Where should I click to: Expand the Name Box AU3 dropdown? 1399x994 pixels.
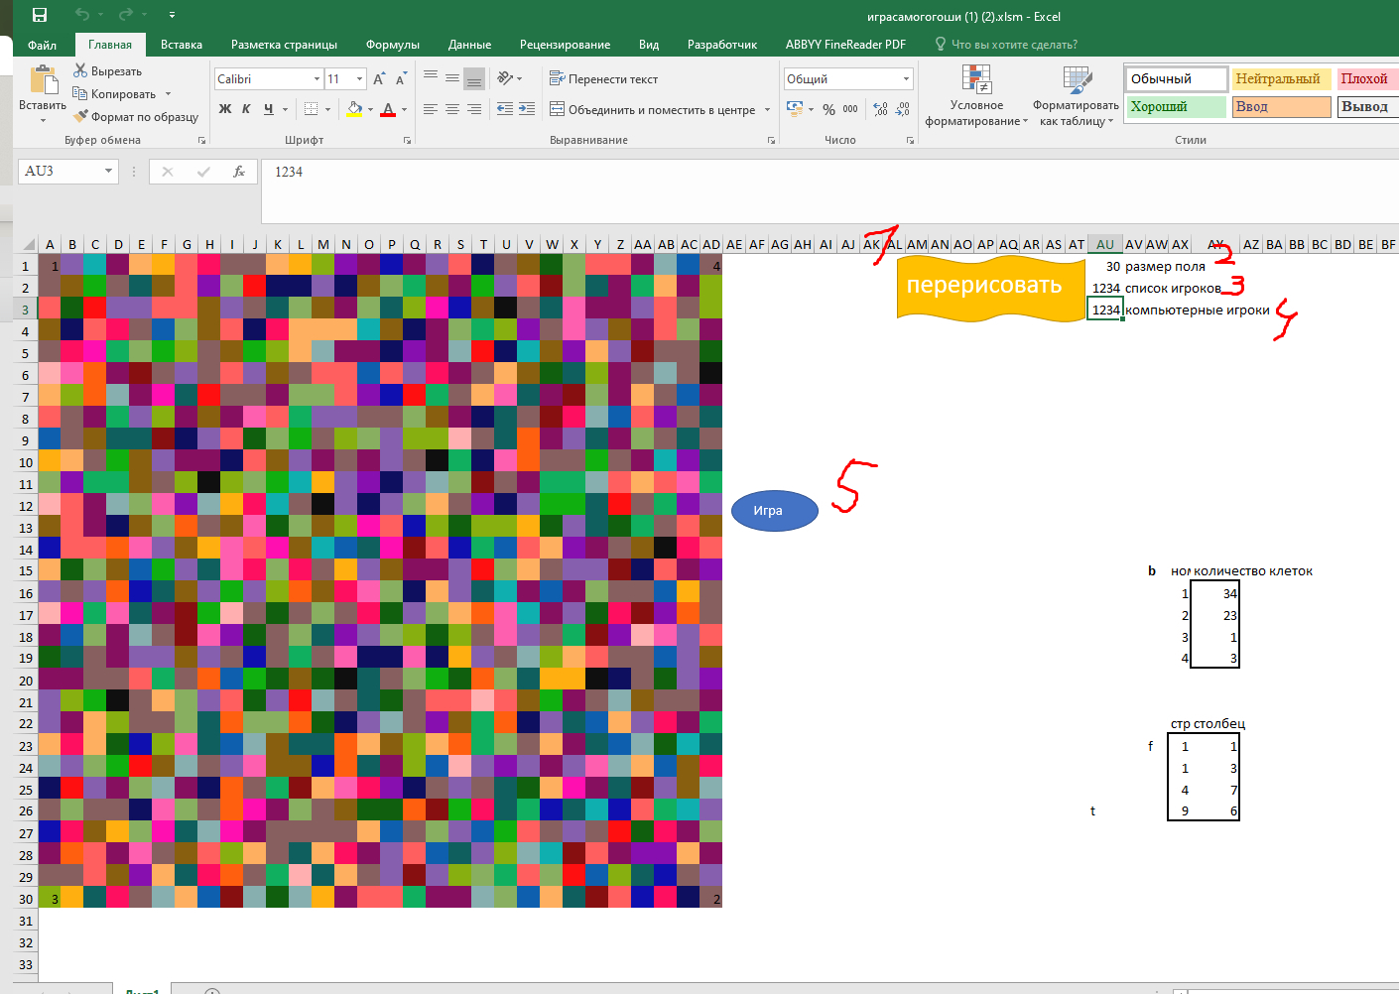(x=109, y=172)
